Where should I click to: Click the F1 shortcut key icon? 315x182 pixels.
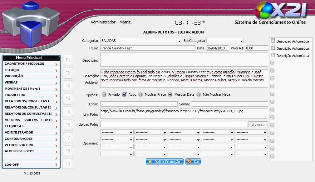click(x=68, y=60)
